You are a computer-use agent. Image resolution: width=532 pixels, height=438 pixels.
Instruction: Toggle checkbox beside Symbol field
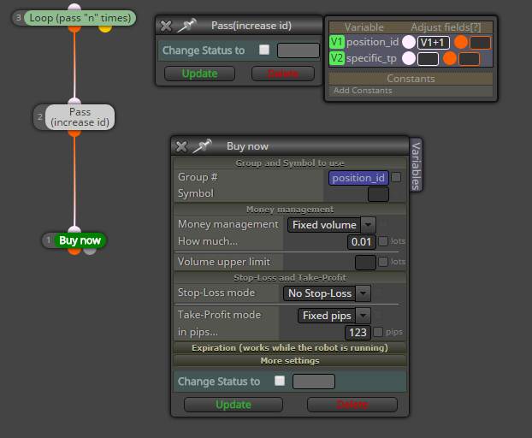pyautogui.click(x=396, y=193)
